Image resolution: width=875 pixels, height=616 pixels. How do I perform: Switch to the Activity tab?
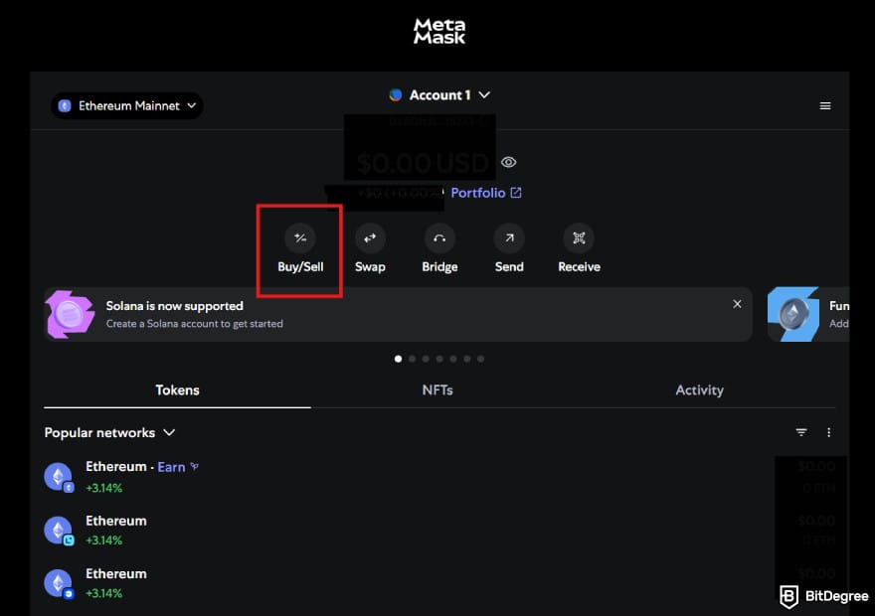click(x=699, y=390)
